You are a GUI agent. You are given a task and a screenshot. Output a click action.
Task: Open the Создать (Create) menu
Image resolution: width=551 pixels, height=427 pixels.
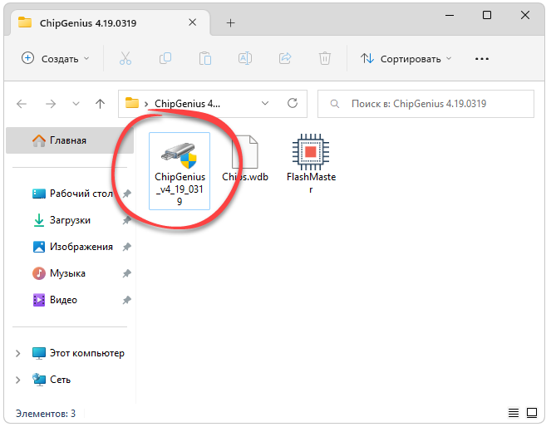pyautogui.click(x=55, y=59)
